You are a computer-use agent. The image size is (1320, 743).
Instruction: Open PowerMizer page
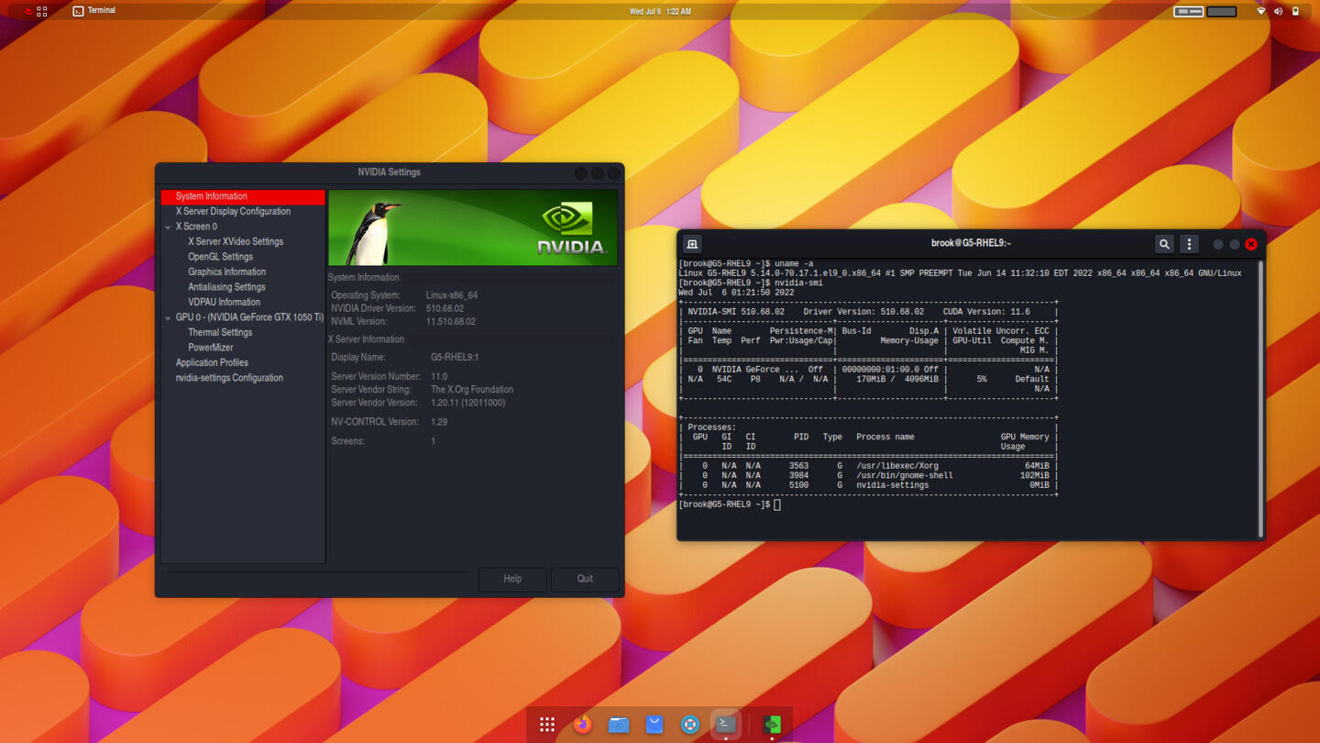[210, 348]
